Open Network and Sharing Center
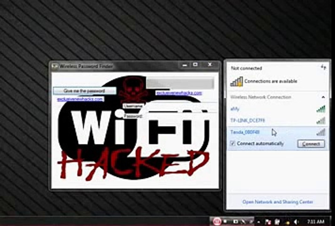Viewport: 335px width, 226px height. tap(278, 202)
